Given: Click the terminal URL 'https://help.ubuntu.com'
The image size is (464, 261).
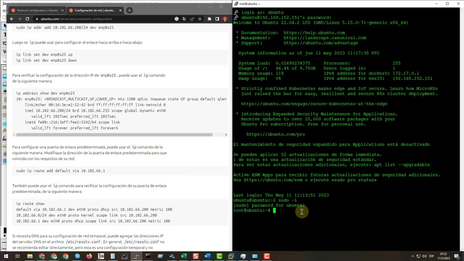Looking at the screenshot, I should click(x=314, y=33).
